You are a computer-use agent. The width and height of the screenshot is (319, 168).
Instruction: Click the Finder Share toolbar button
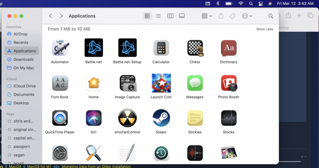tap(221, 16)
